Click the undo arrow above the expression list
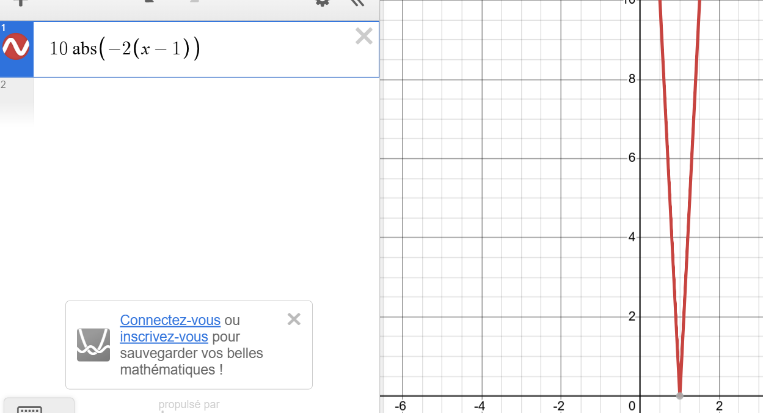This screenshot has height=413, width=763. tap(149, 2)
